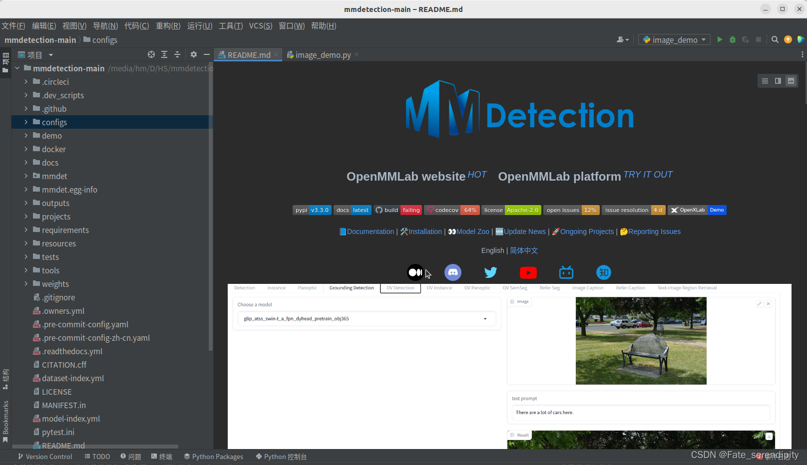The width and height of the screenshot is (807, 465).
Task: Open Version Control tool window
Action: click(x=45, y=457)
